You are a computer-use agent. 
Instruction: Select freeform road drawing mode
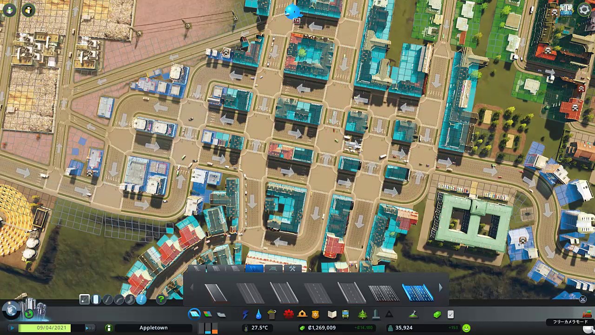[x=130, y=300]
